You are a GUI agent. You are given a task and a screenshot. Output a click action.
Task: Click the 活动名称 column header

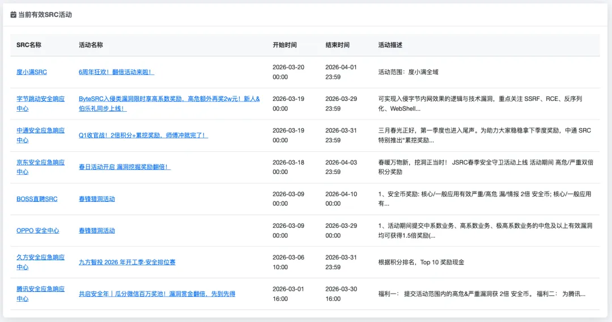click(91, 45)
